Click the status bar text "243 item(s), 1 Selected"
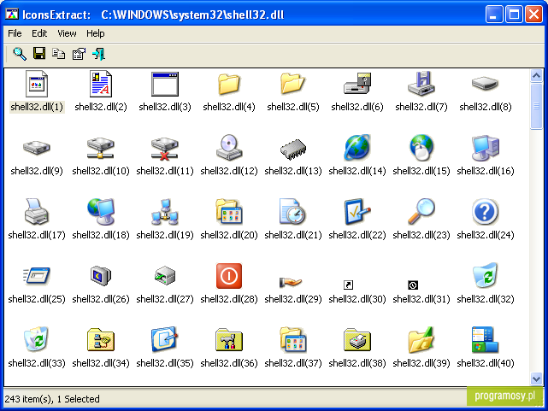The height and width of the screenshot is (411, 548). pyautogui.click(x=52, y=399)
